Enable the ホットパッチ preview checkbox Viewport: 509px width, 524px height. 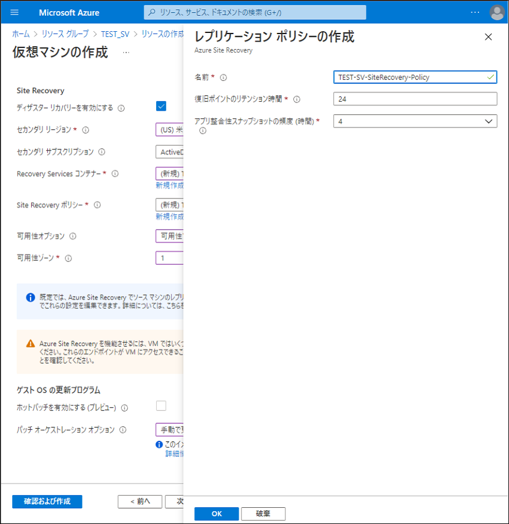[x=161, y=406]
